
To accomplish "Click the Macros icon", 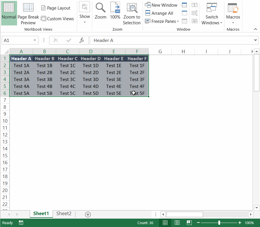I will coord(233,8).
